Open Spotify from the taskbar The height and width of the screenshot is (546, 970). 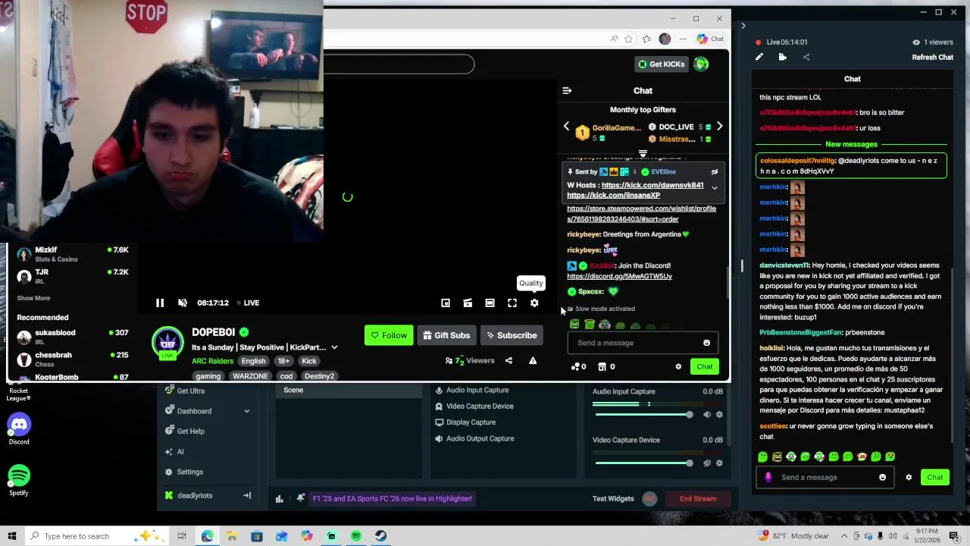click(x=356, y=536)
